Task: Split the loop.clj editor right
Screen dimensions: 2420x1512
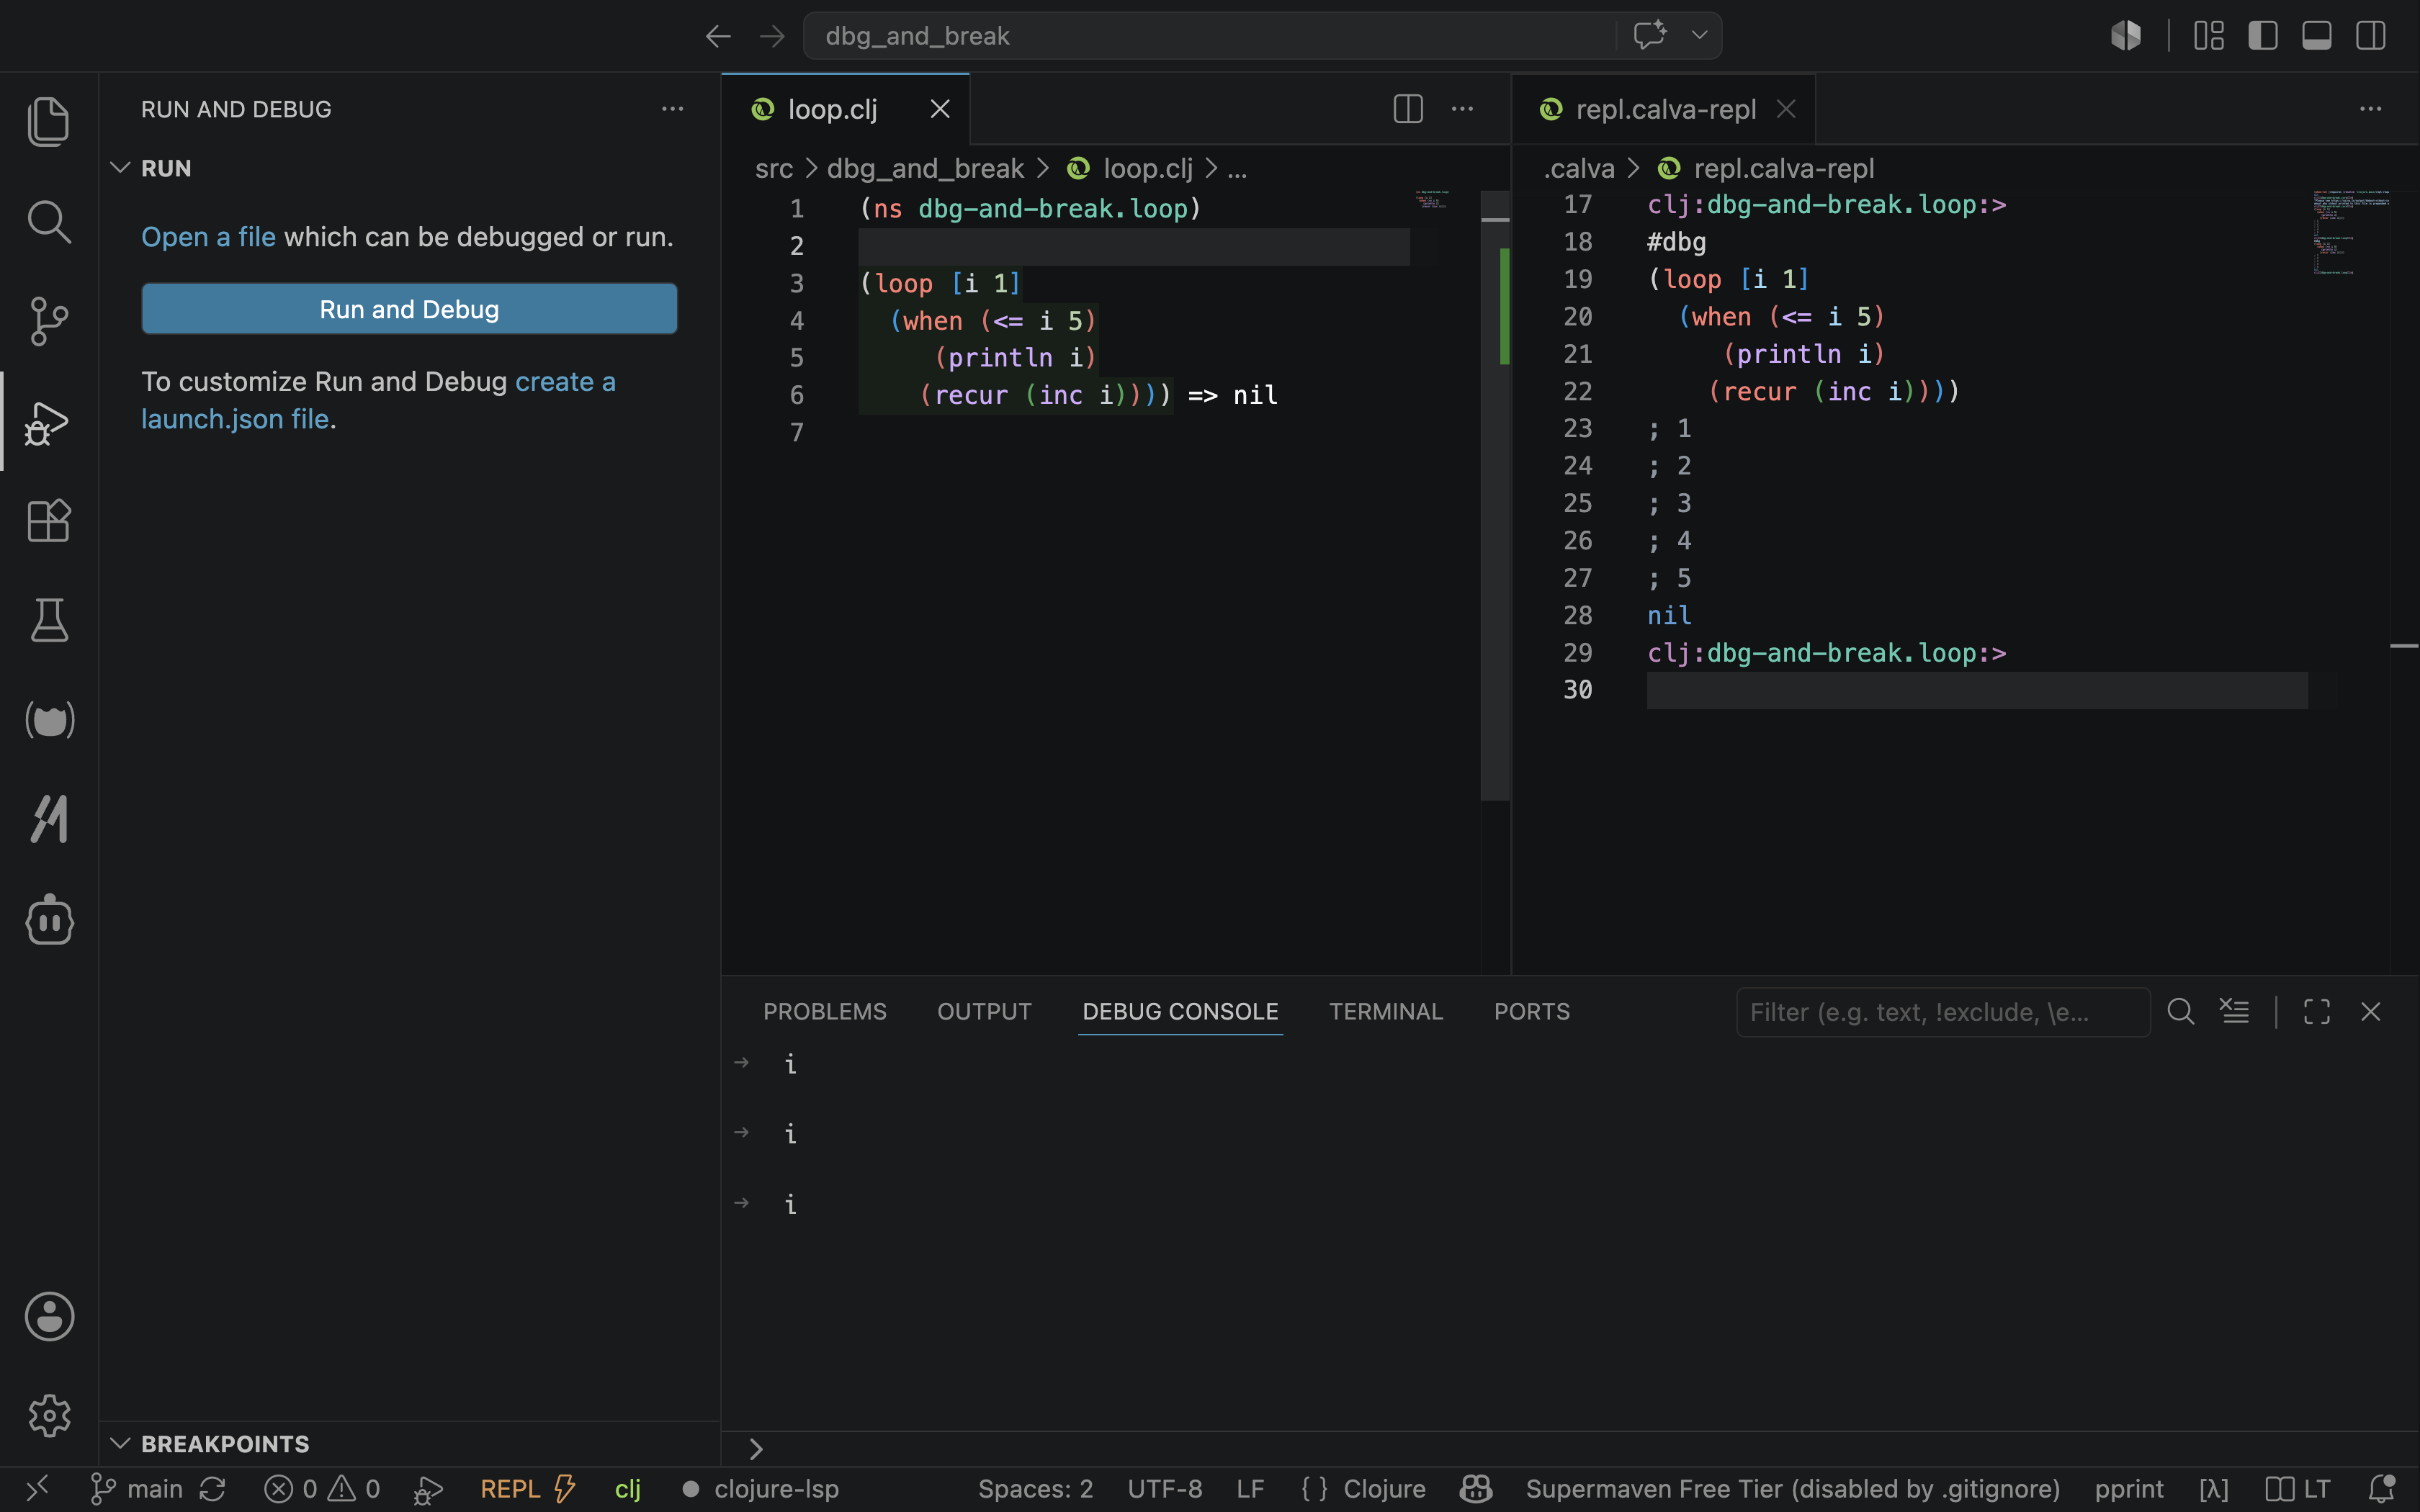Action: (1408, 108)
